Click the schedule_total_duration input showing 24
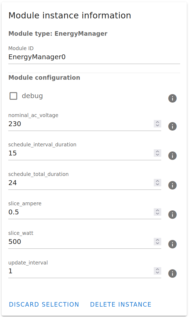 (80, 183)
